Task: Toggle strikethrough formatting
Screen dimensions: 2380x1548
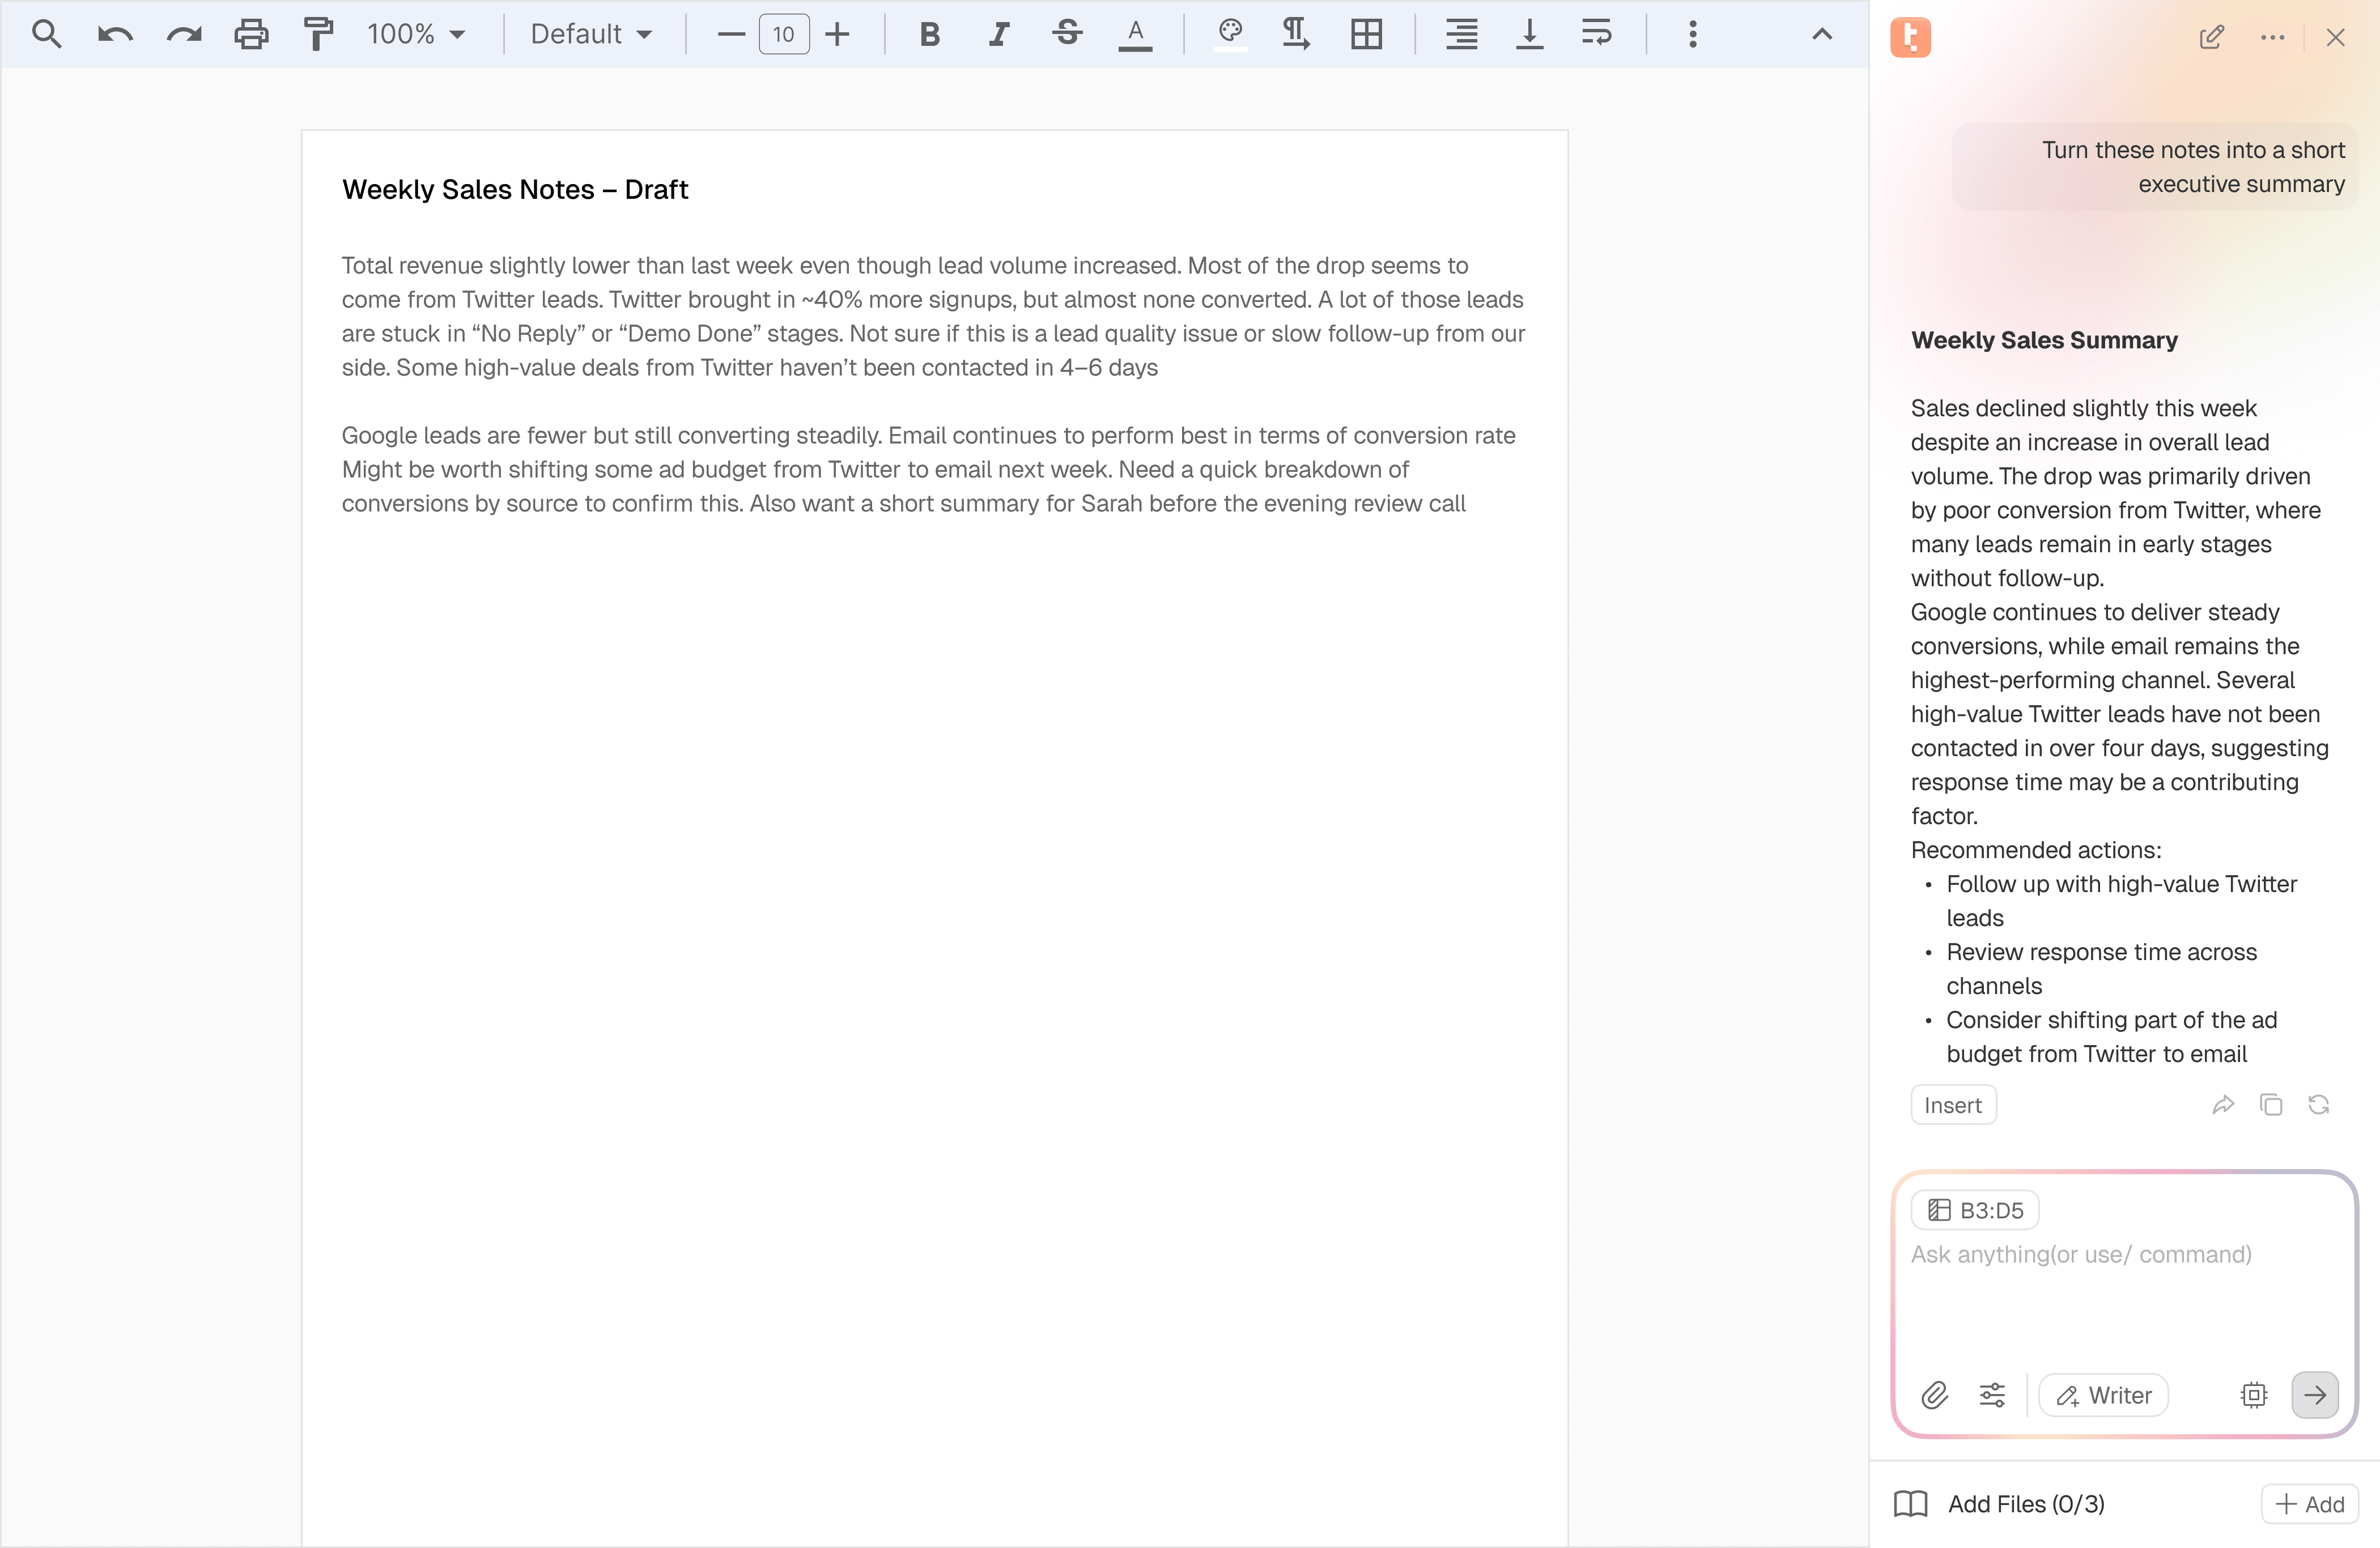Action: point(1067,34)
